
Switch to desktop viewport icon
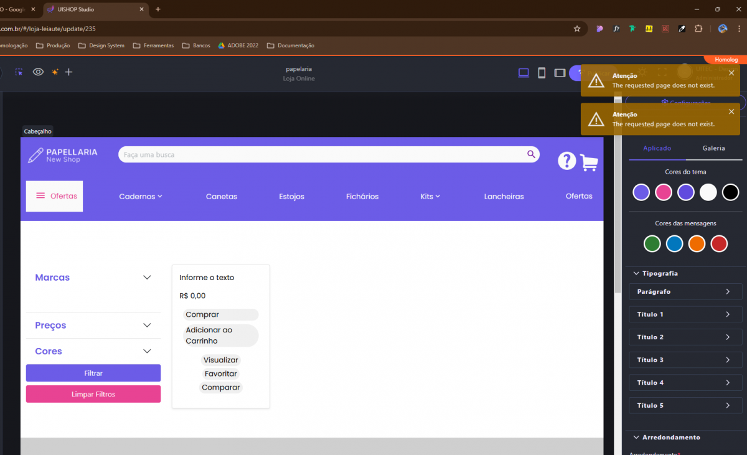click(x=524, y=73)
